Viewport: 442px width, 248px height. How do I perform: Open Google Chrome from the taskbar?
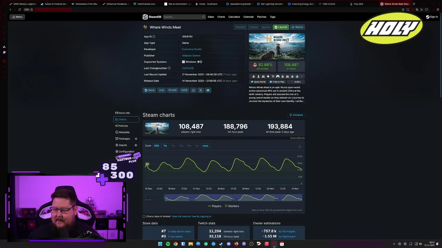click(x=175, y=244)
